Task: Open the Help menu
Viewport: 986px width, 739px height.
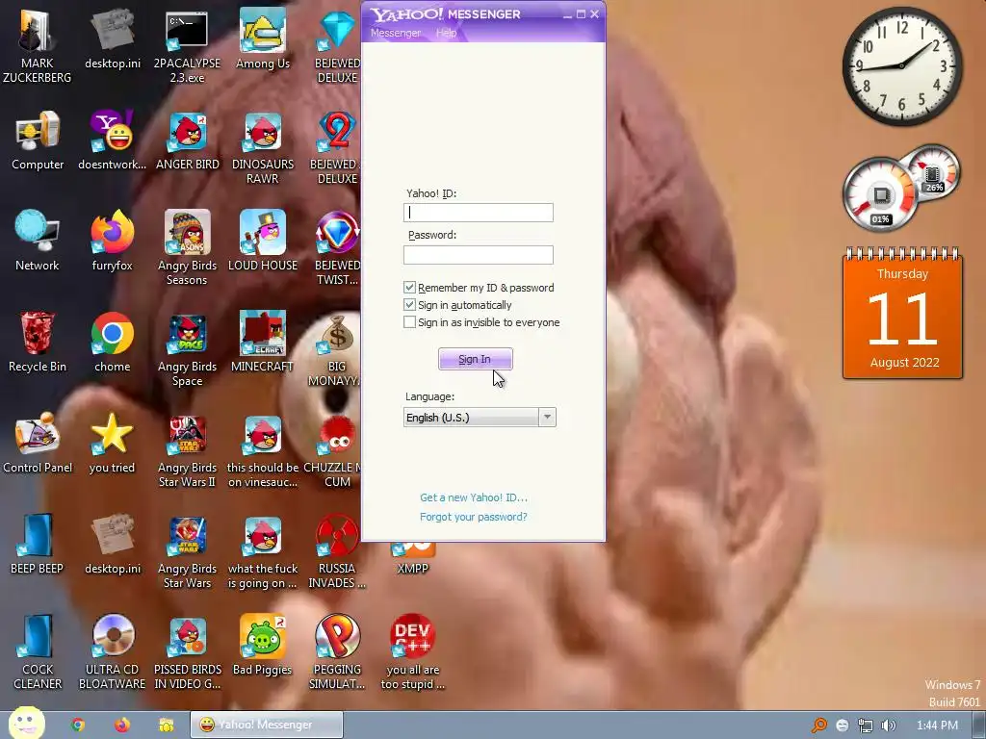Action: (x=446, y=33)
